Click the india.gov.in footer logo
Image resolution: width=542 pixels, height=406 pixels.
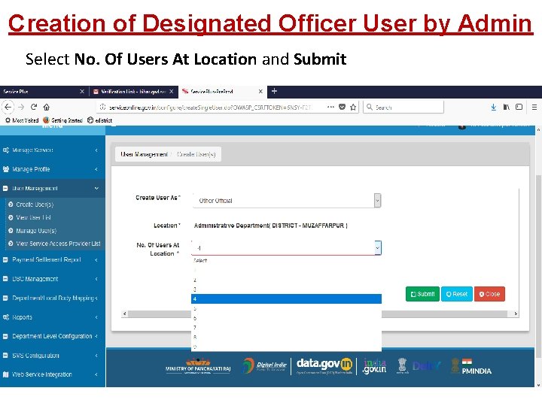coord(375,366)
